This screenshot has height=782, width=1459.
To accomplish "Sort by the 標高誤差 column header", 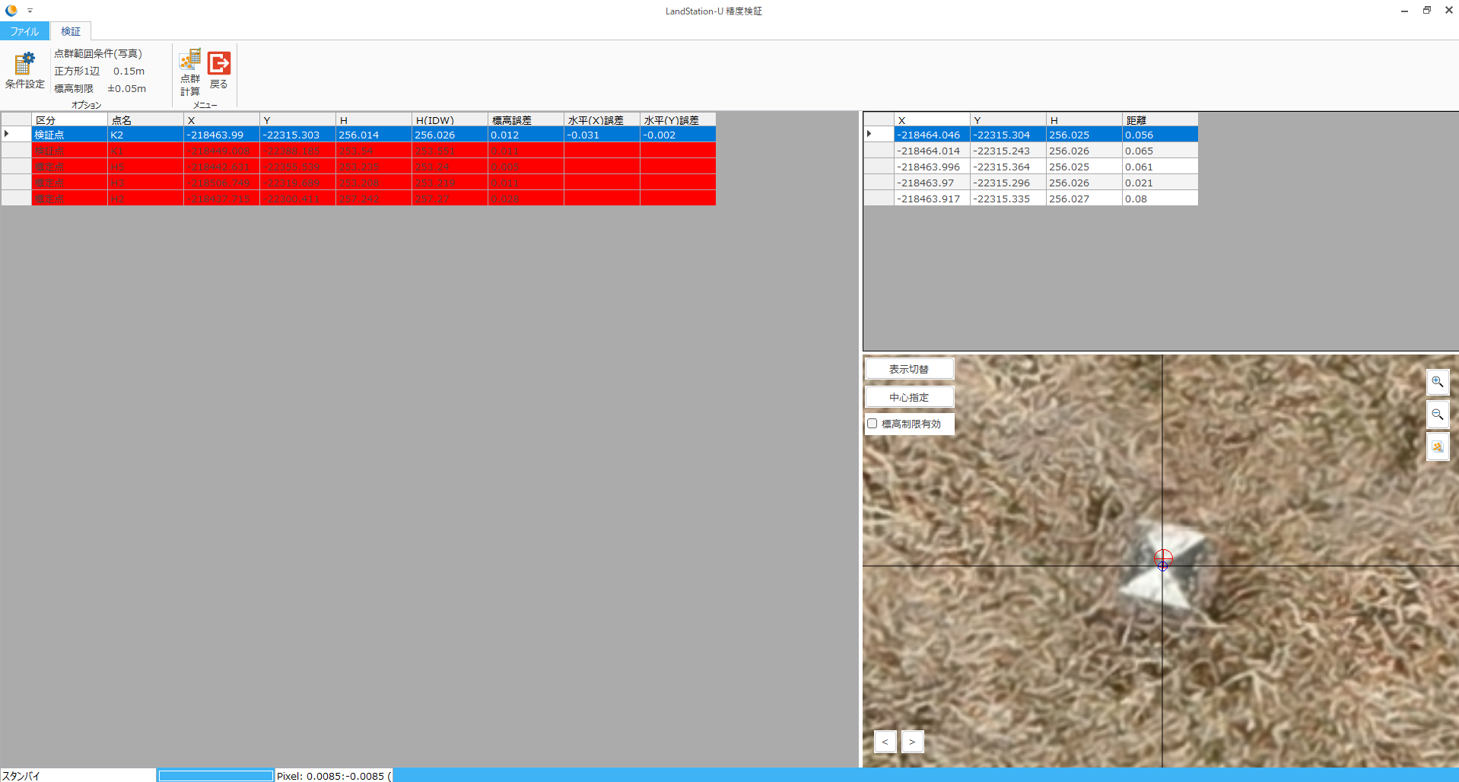I will click(525, 120).
